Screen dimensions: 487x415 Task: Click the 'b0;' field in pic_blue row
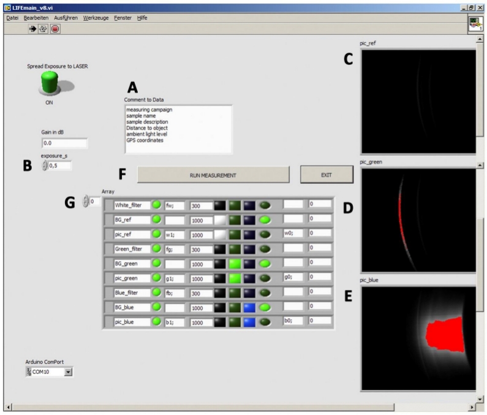293,321
